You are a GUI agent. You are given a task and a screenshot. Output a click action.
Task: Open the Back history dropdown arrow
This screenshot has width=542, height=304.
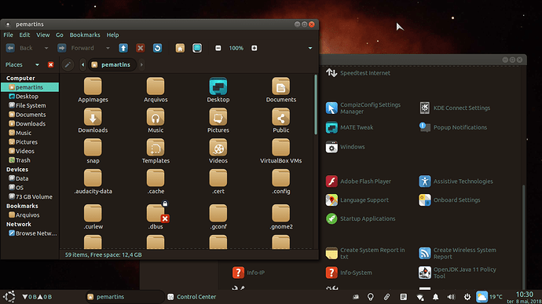tap(46, 48)
